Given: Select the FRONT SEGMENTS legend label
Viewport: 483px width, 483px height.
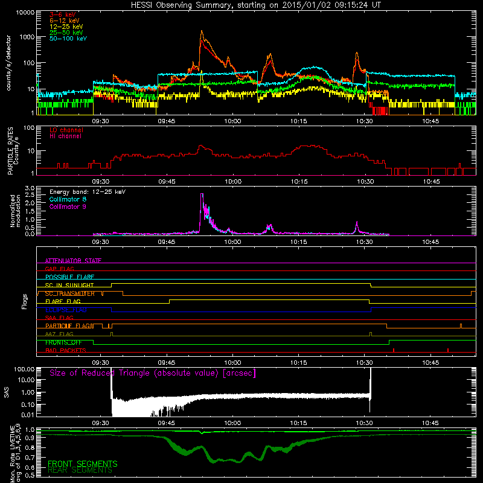Looking at the screenshot, I should (83, 464).
